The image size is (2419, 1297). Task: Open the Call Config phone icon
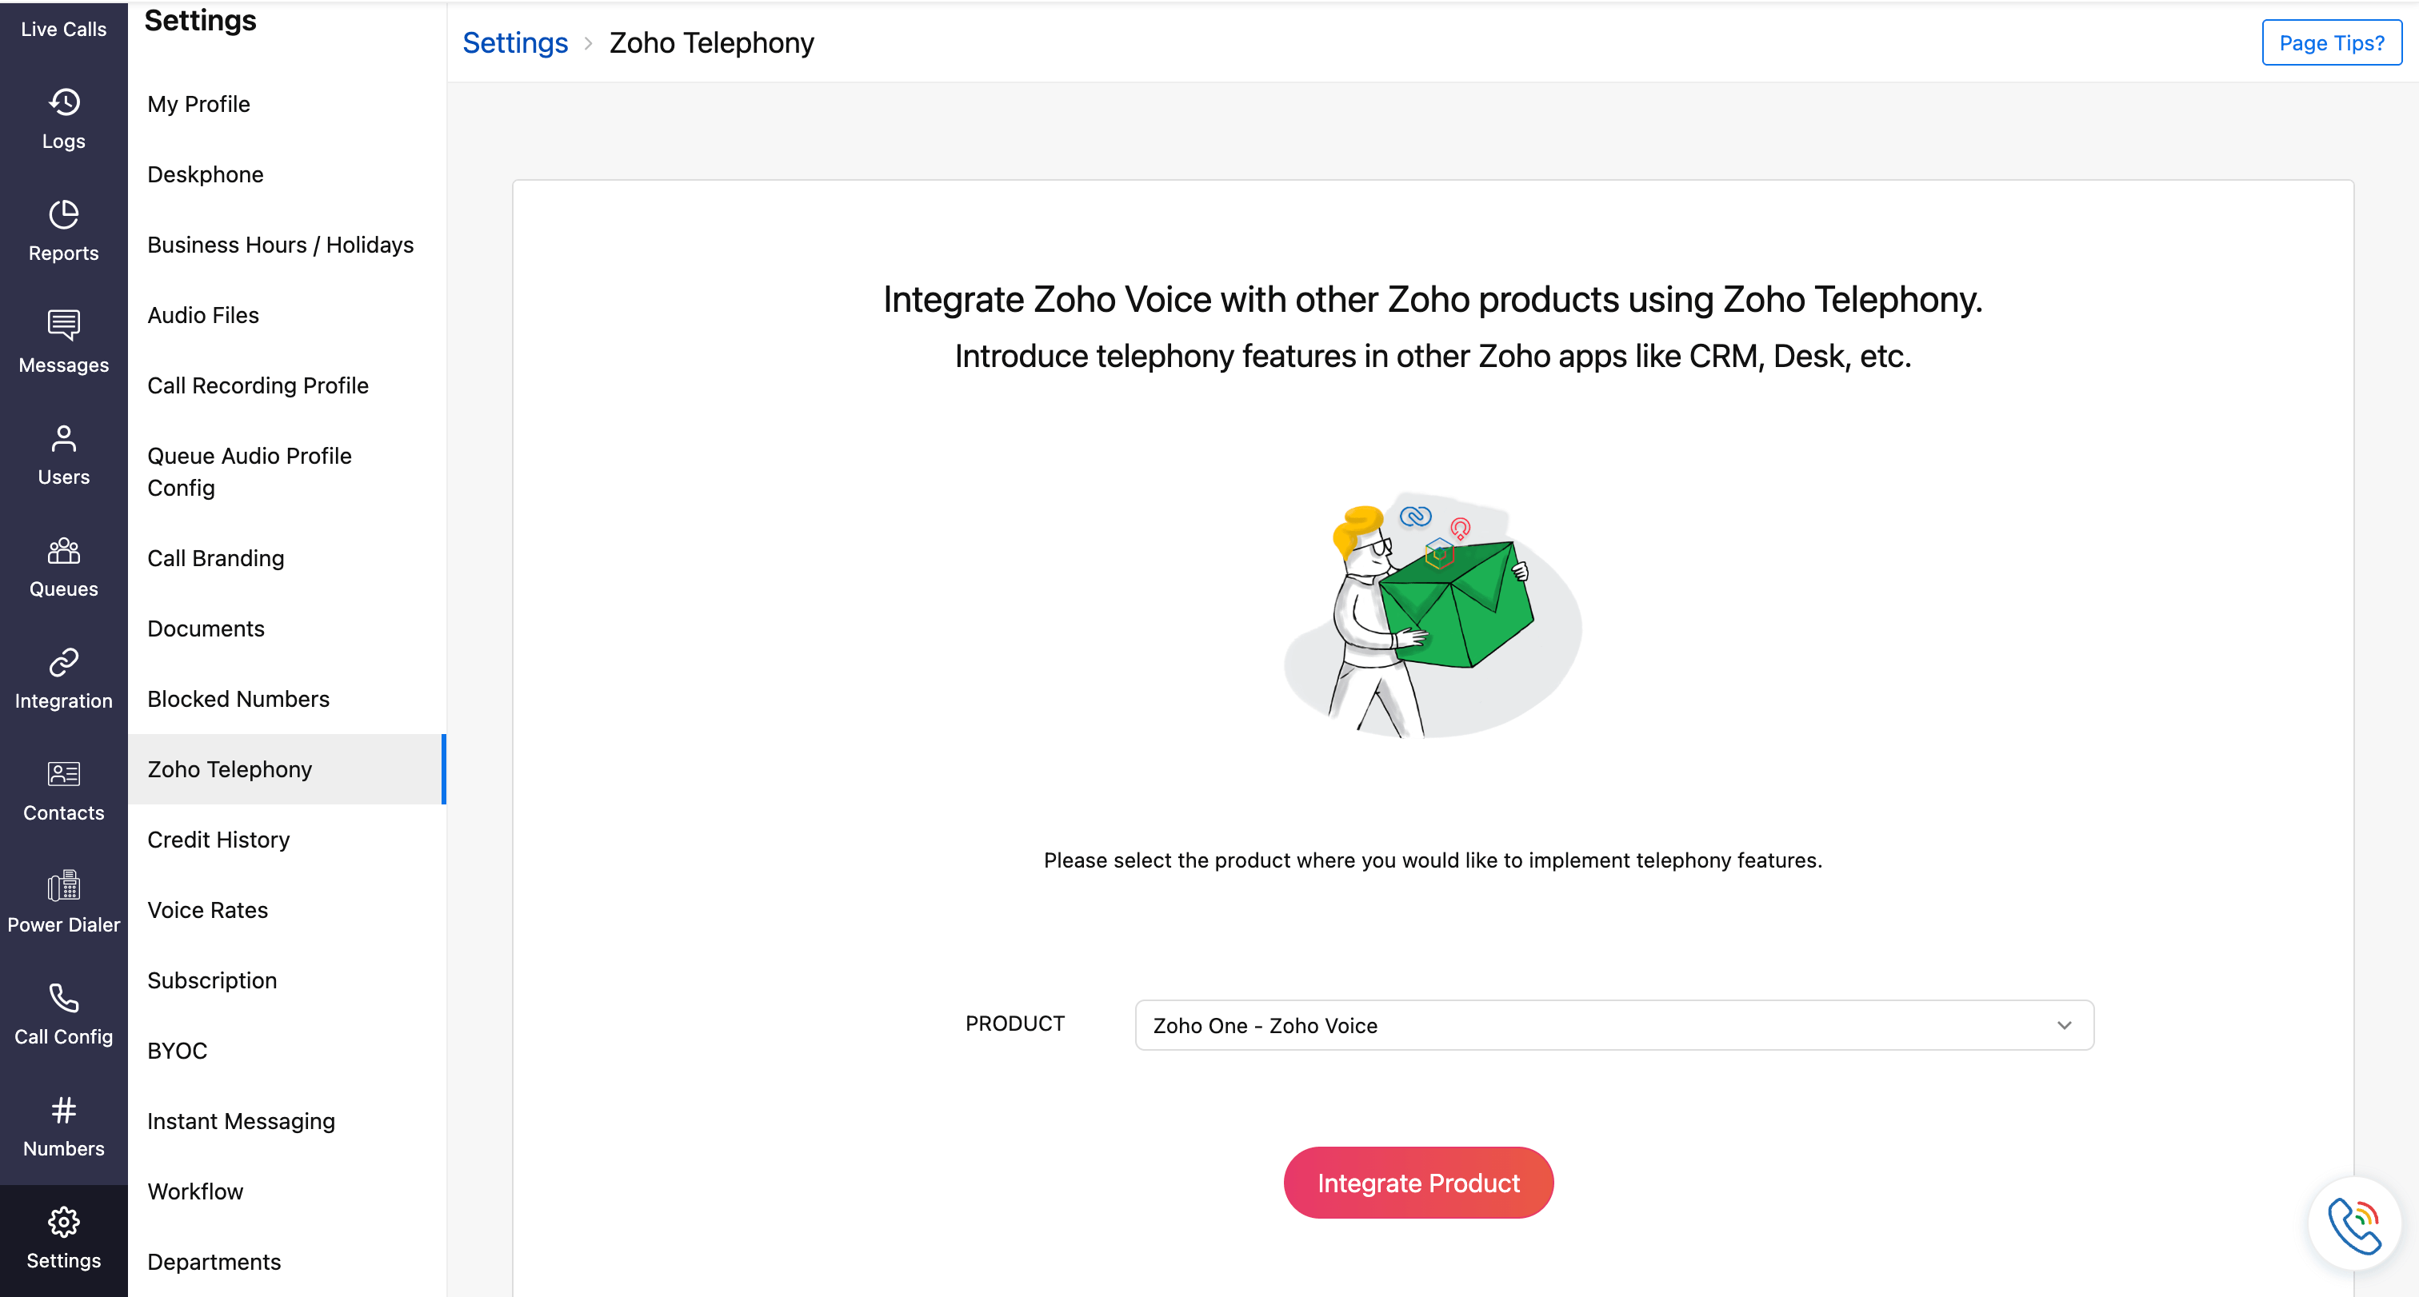[x=64, y=998]
